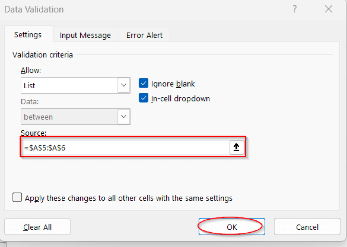This screenshot has height=247, width=347.
Task: Click Clear All to reset validation
Action: pyautogui.click(x=37, y=227)
